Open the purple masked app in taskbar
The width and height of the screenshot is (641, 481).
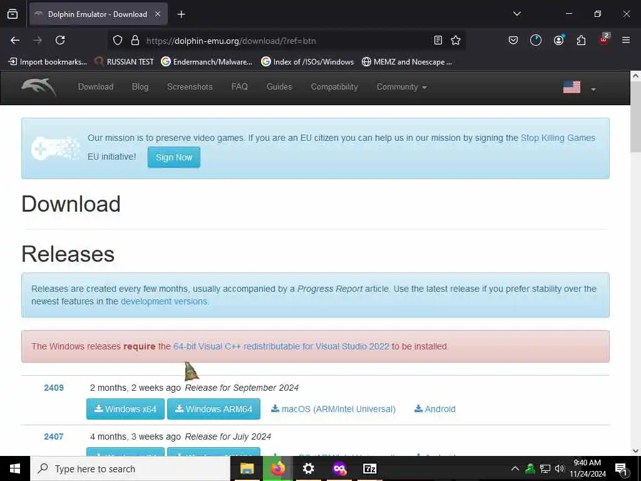[x=339, y=468]
